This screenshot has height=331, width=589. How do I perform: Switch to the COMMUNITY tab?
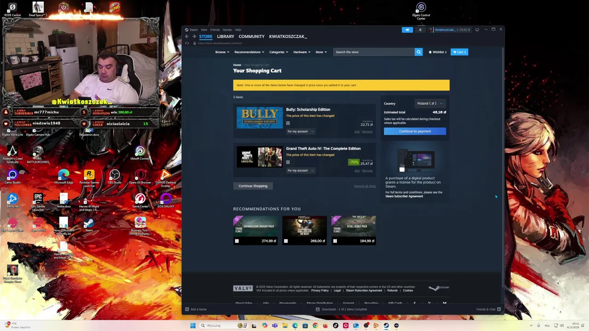[x=252, y=36]
